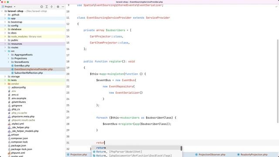The image size is (279, 157).
Task: Expand the AggregateRoots folder
Action: [x=8, y=55]
